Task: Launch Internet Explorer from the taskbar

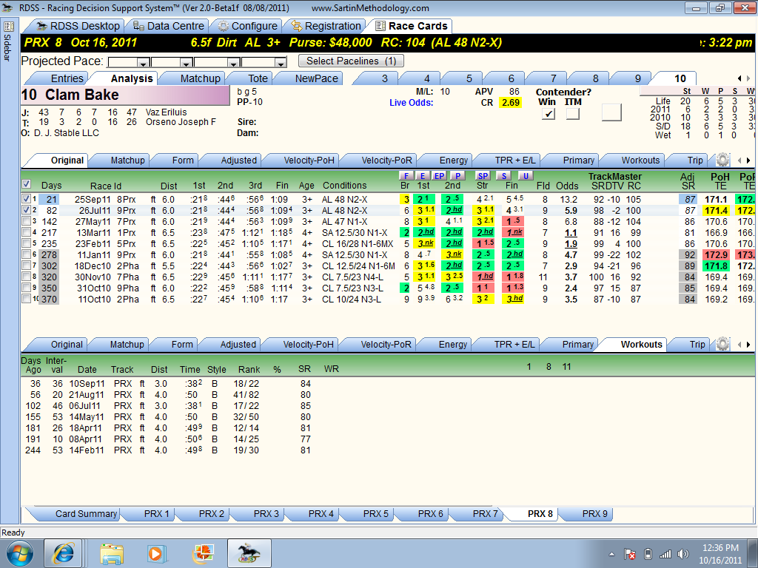Action: (x=64, y=553)
